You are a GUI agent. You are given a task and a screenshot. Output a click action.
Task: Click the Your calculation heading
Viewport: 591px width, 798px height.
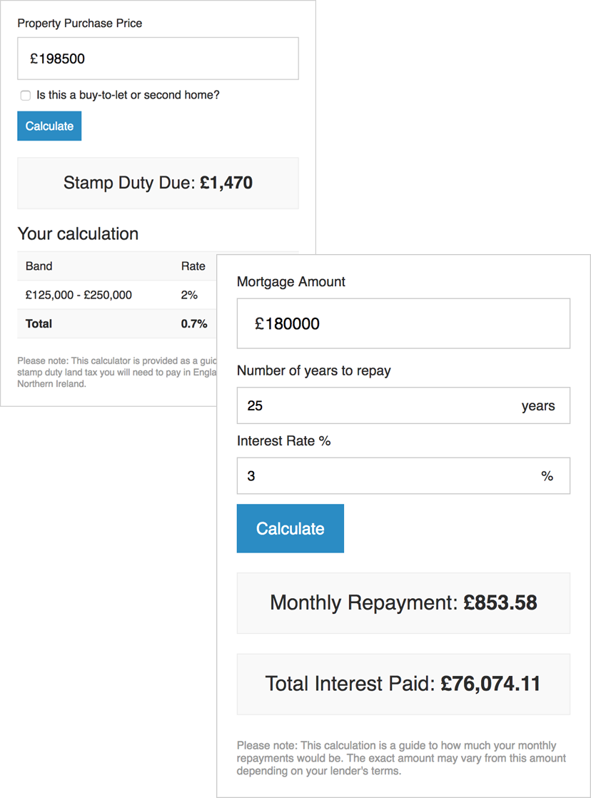point(77,233)
